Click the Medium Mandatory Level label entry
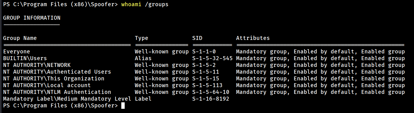 pyautogui.click(x=67, y=99)
